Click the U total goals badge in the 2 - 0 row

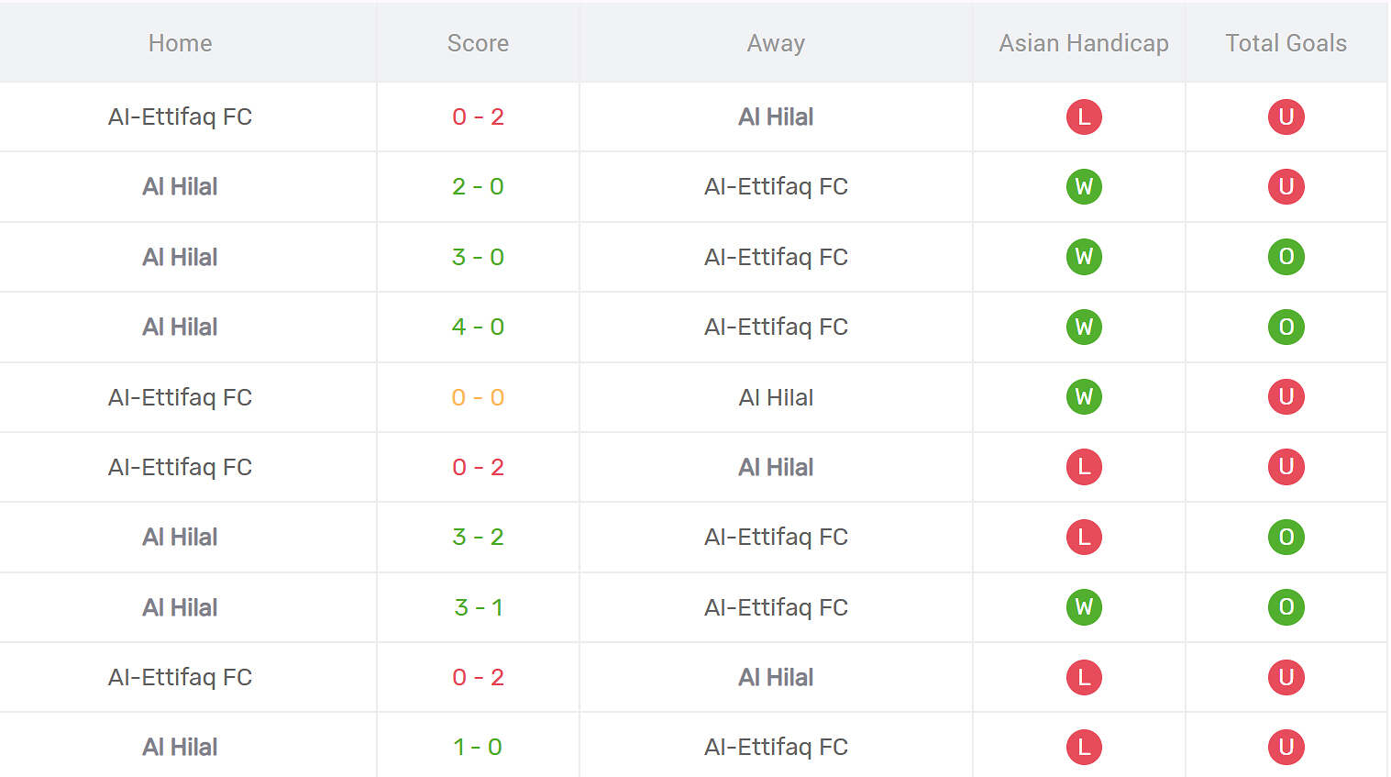click(x=1286, y=187)
